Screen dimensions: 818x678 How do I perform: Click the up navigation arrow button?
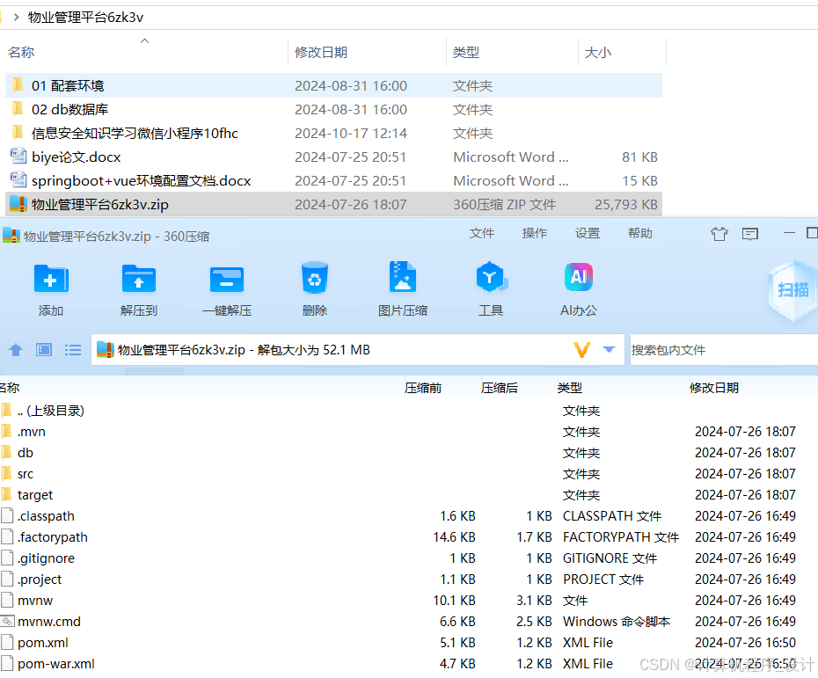[15, 349]
